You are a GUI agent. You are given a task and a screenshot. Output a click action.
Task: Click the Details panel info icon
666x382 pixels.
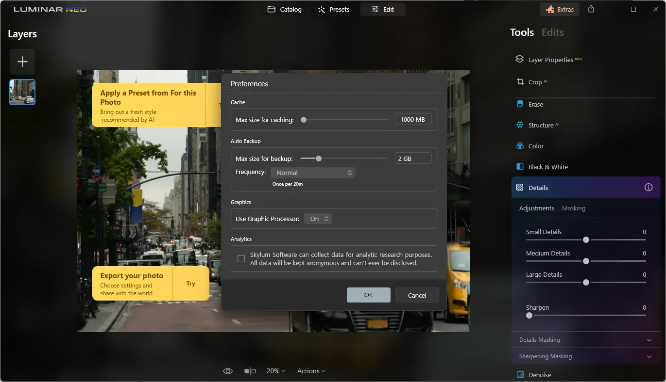click(x=648, y=187)
